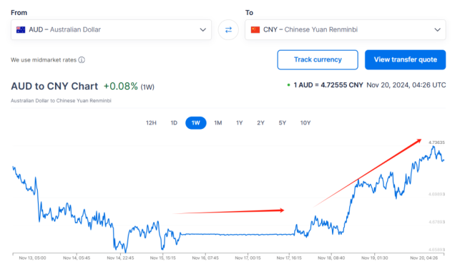
Task: Show the 5Y chart range
Action: (x=283, y=123)
